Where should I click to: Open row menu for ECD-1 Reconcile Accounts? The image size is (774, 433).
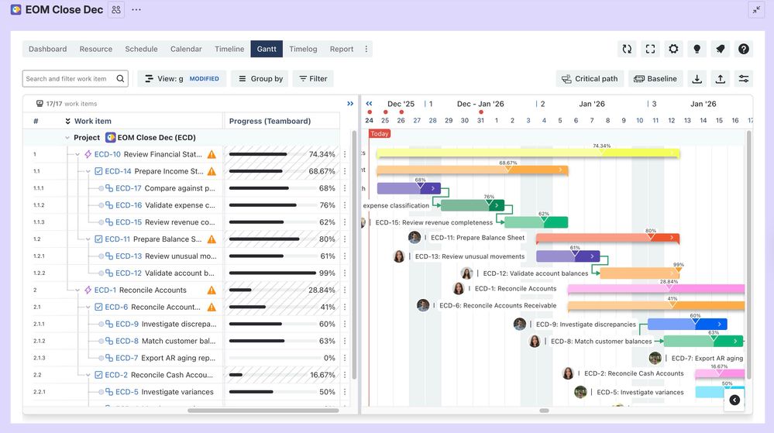pos(345,290)
